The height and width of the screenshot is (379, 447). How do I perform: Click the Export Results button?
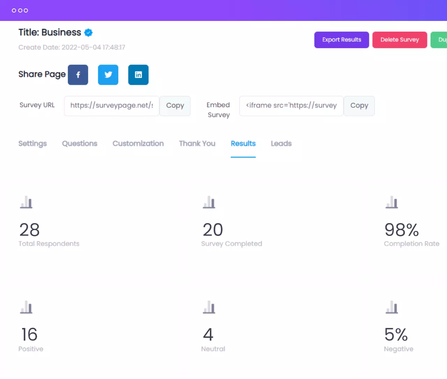point(342,40)
